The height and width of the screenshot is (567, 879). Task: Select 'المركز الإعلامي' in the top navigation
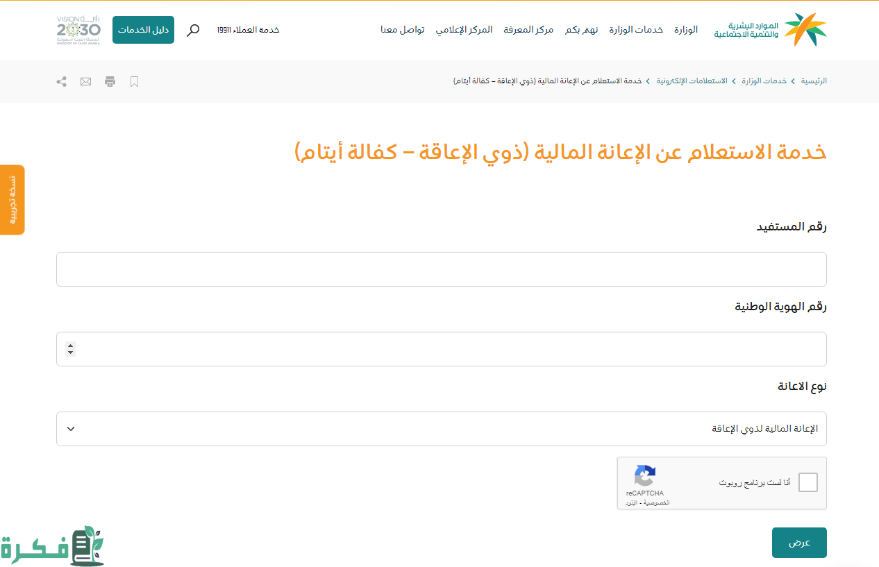(464, 30)
